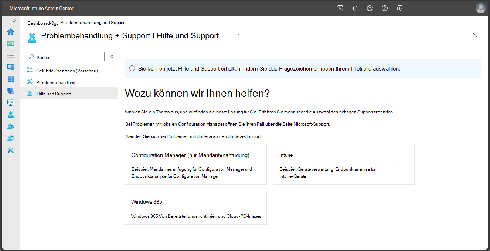490x251 pixels.
Task: Open the profile picture avatar
Action: 481,8
